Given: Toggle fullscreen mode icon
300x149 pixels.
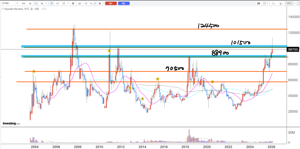Looking at the screenshot, I should pyautogui.click(x=298, y=4).
